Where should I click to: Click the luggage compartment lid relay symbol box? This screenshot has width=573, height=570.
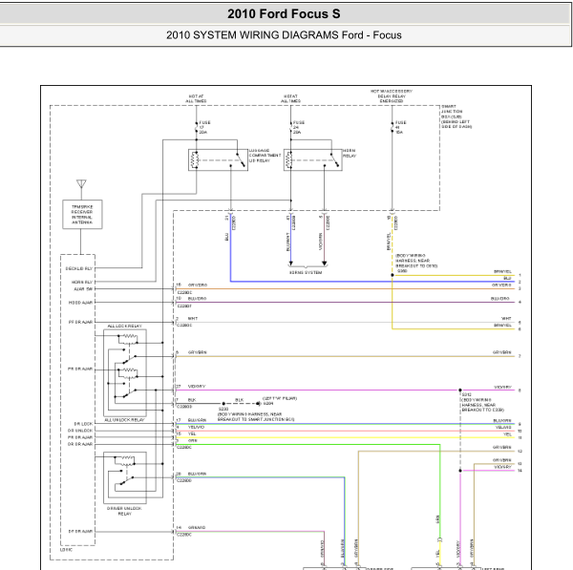(x=218, y=159)
